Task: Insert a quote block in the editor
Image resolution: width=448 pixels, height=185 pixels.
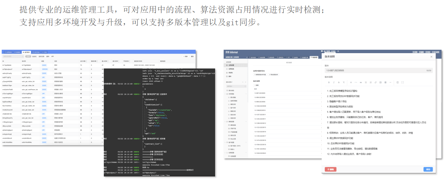Action: pyautogui.click(x=361, y=82)
